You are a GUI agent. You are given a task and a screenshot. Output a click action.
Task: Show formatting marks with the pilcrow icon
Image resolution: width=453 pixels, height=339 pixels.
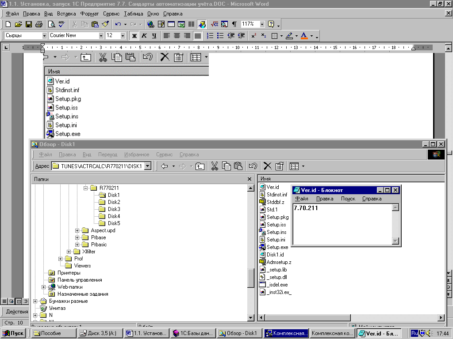234,24
